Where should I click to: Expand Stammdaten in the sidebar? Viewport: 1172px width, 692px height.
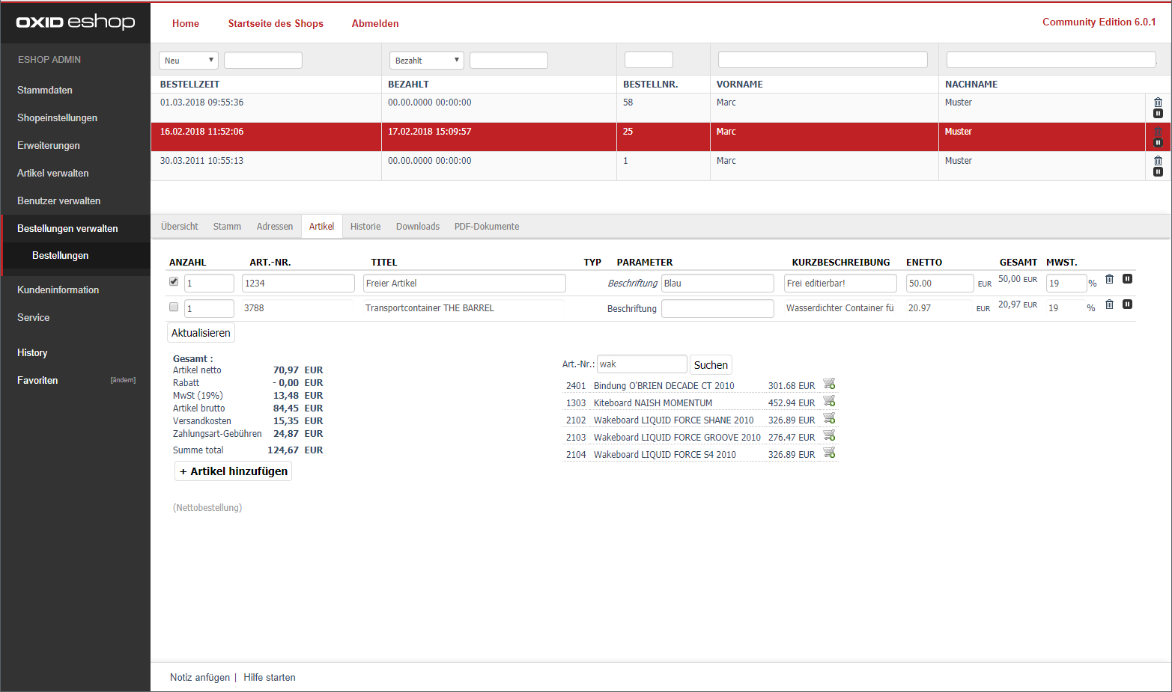(45, 90)
